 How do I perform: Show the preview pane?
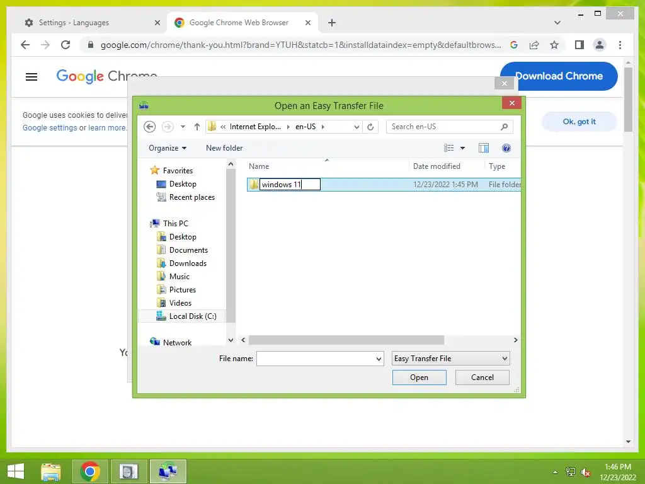[x=484, y=147]
